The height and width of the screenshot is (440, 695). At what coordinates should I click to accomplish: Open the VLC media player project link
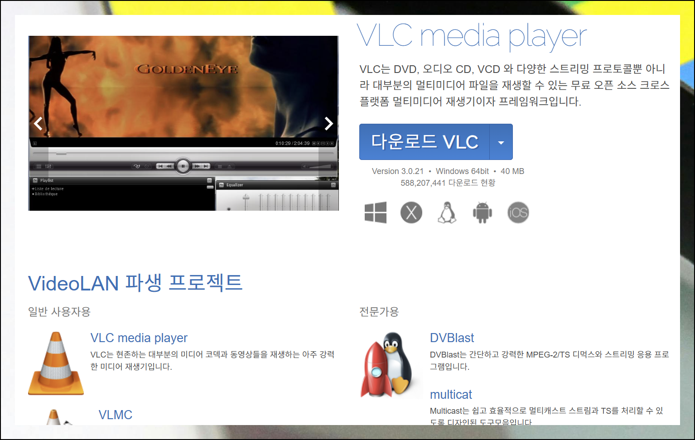tap(139, 338)
